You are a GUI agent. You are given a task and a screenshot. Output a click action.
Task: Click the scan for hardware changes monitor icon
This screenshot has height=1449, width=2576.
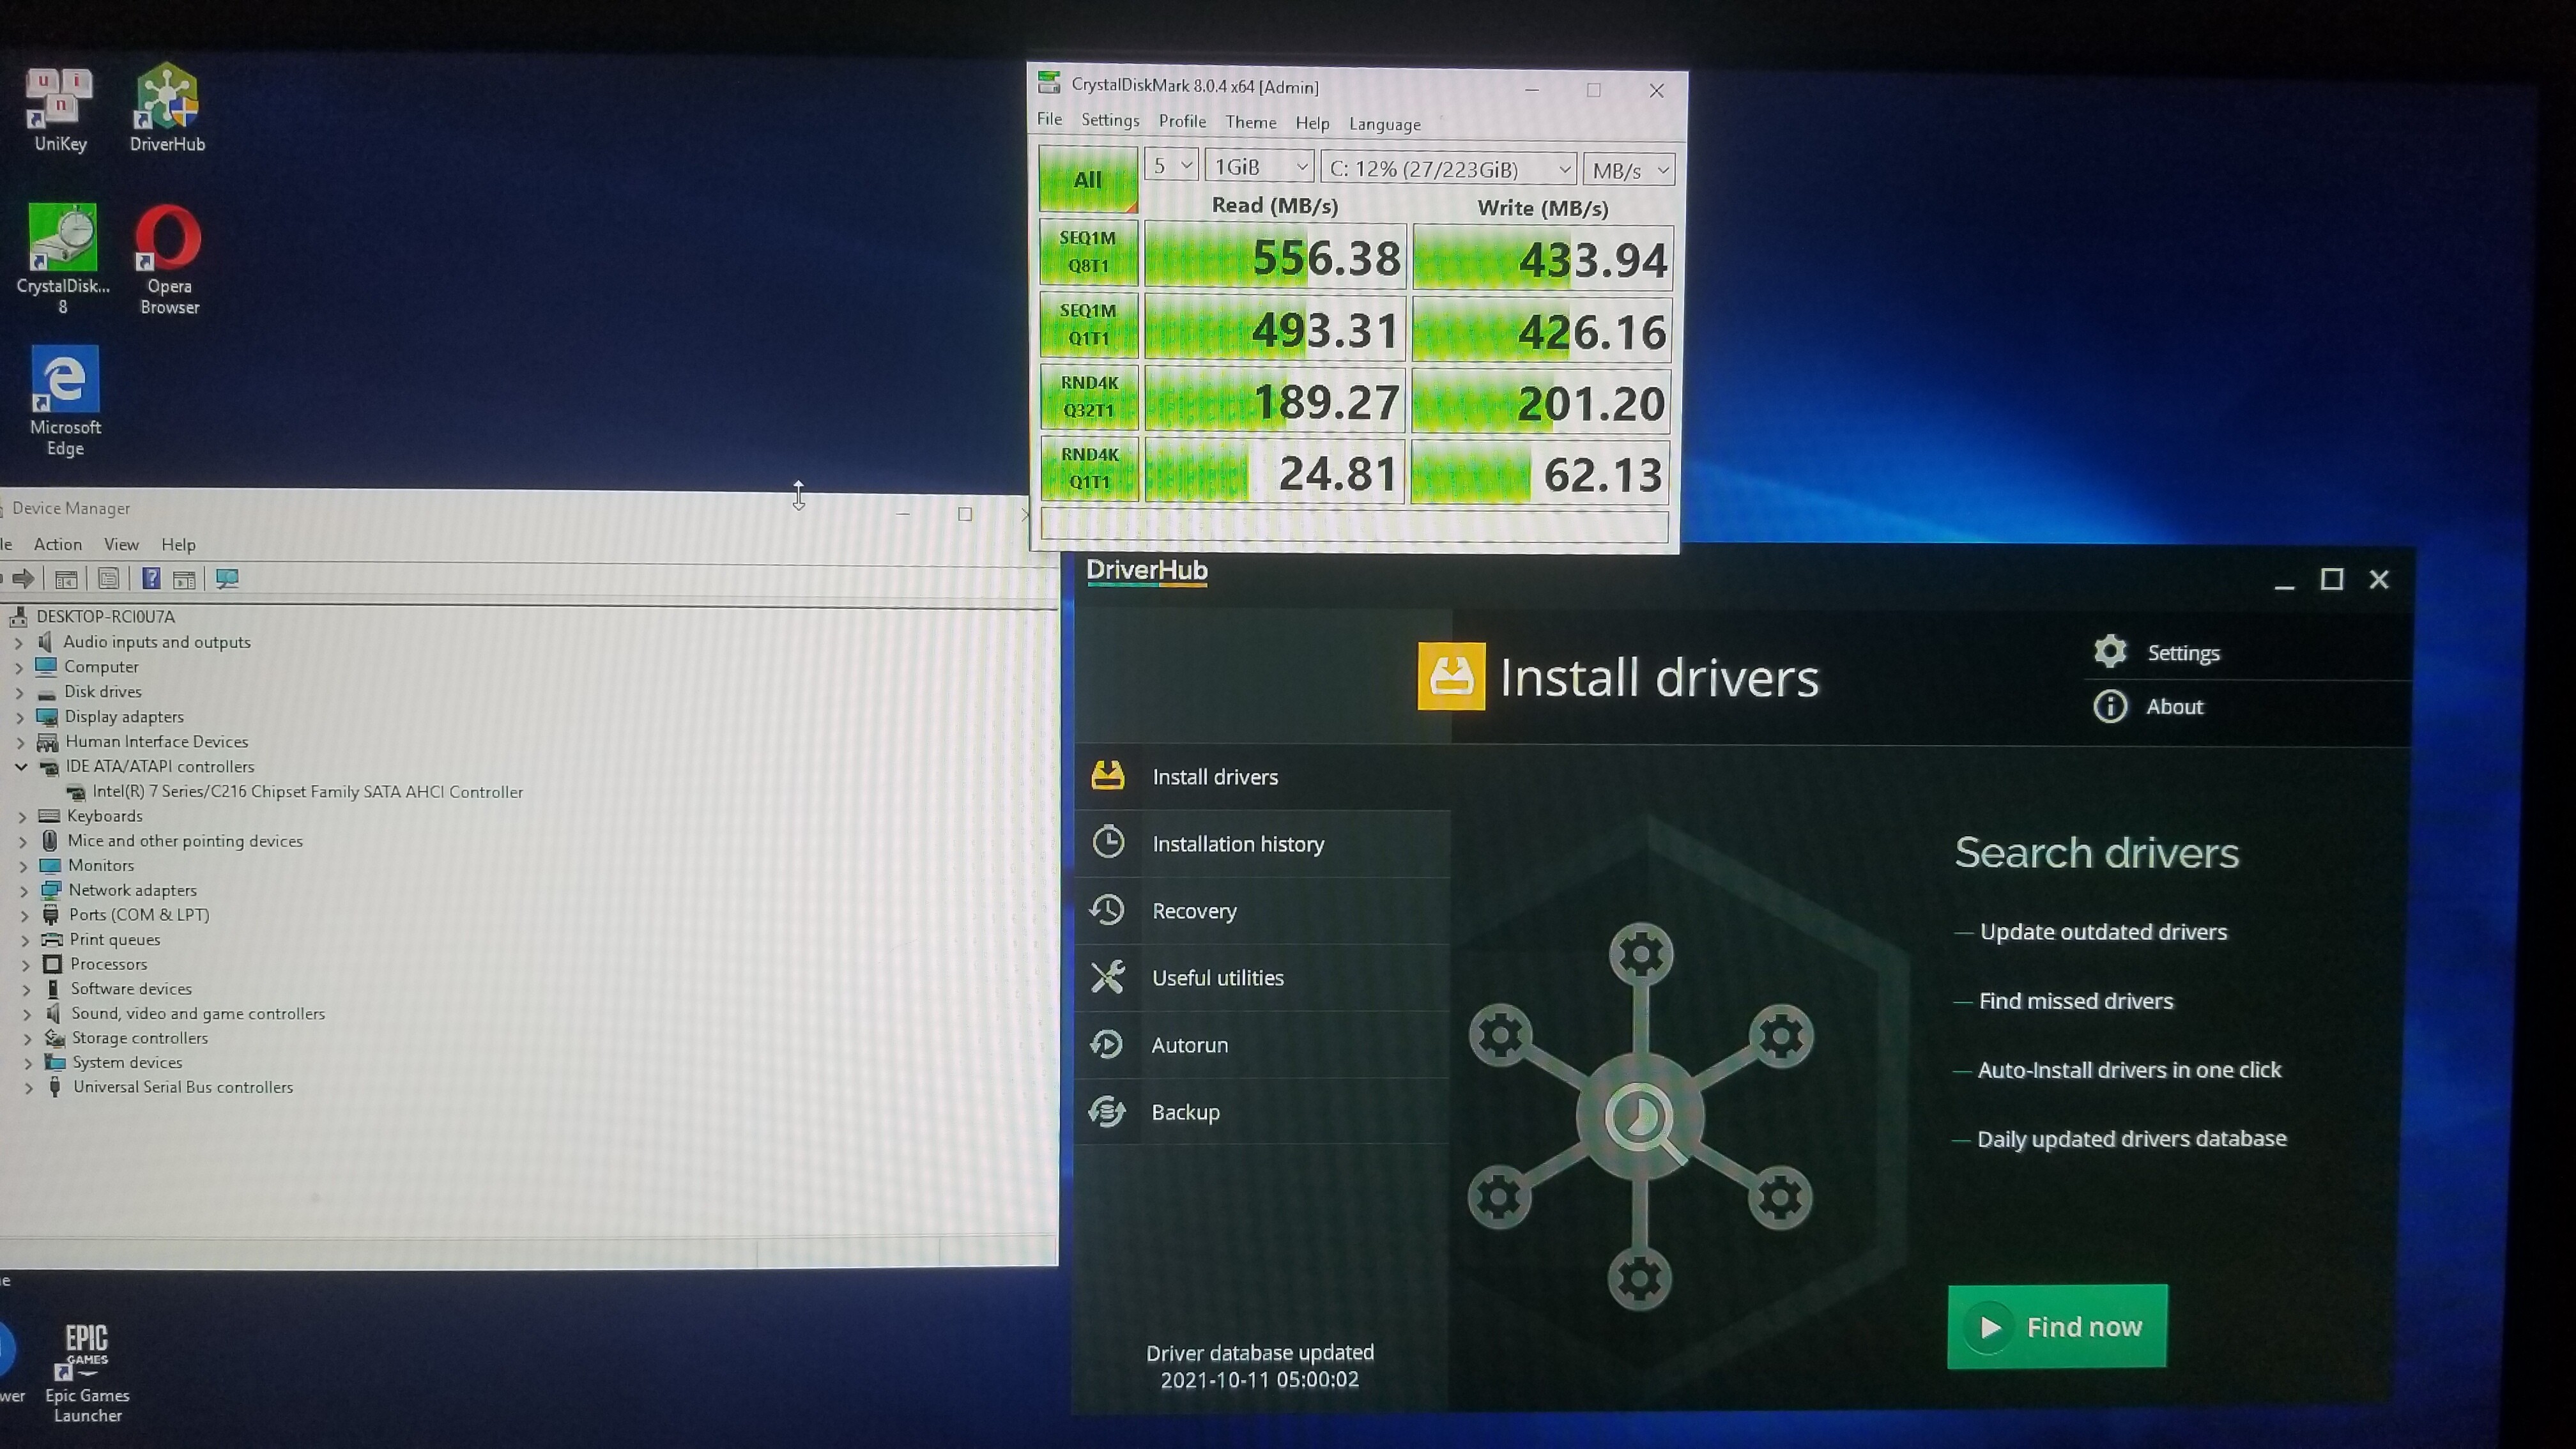(227, 579)
